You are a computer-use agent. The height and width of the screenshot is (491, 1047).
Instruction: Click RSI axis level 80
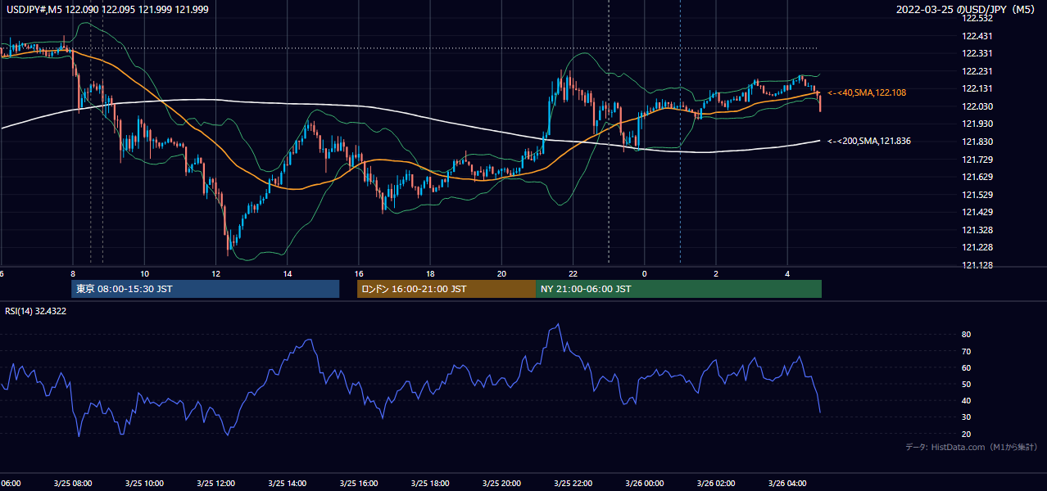(x=967, y=335)
